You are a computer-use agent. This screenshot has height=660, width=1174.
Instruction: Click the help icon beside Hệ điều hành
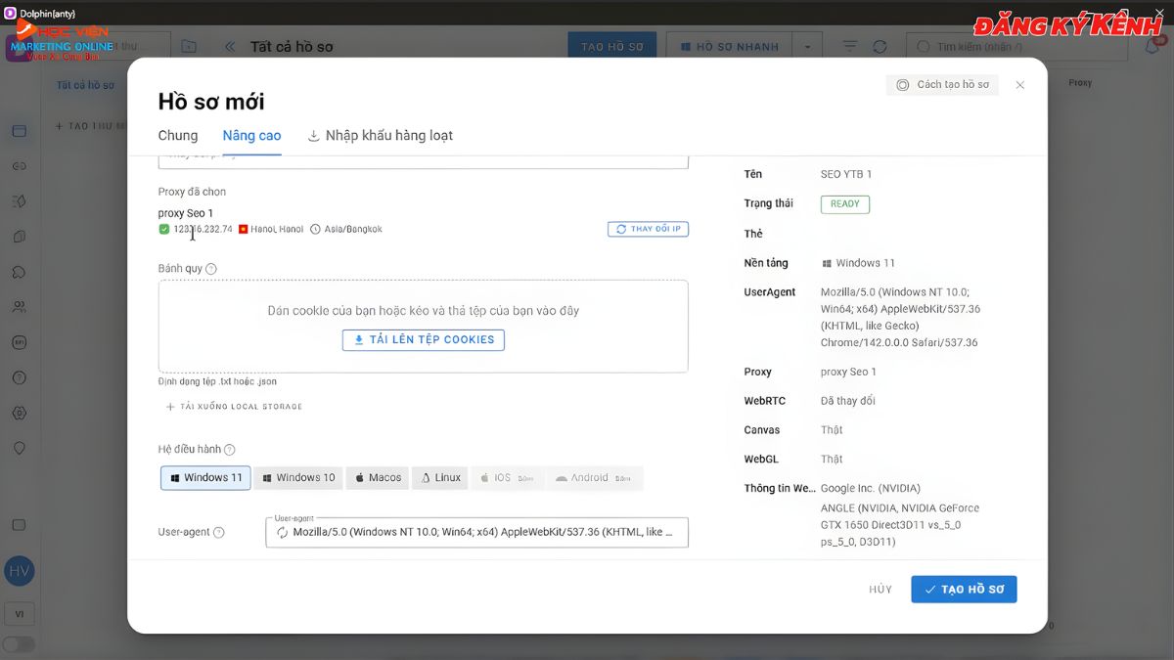coord(230,450)
